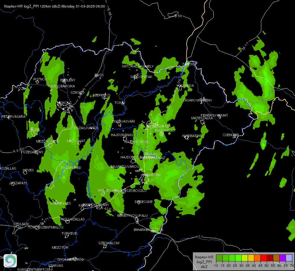Viewport: 295px width, 271px height.
Task: Click the TOKAJ town label
Action: tap(120, 103)
